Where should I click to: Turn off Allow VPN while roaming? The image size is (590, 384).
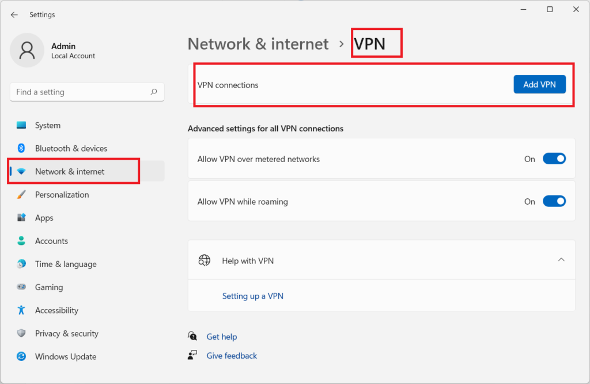click(x=554, y=201)
